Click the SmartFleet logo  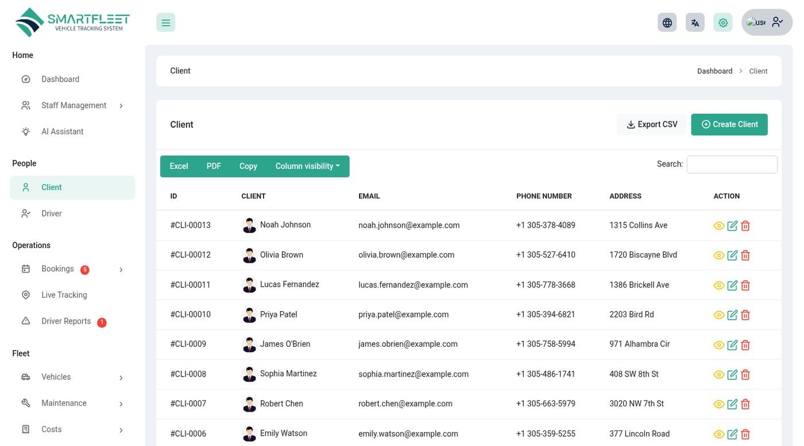click(x=72, y=22)
